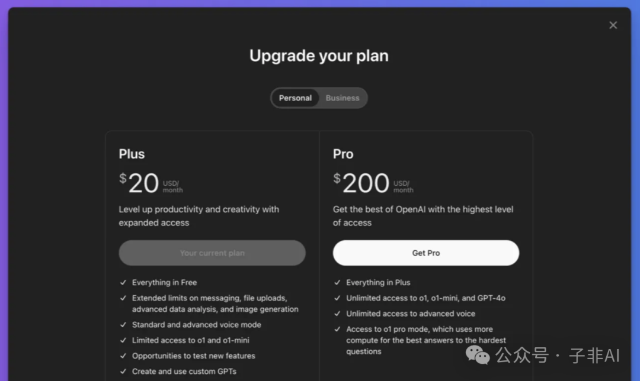Screen dimensions: 640x381
Task: Switch to the Personal plans tab
Action: (x=295, y=98)
